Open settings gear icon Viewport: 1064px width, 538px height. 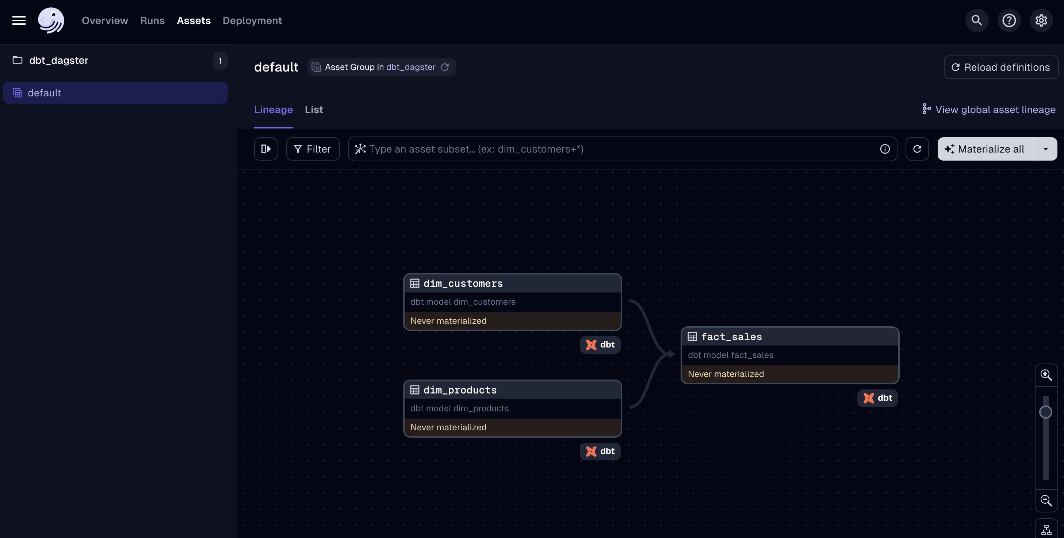click(1041, 20)
